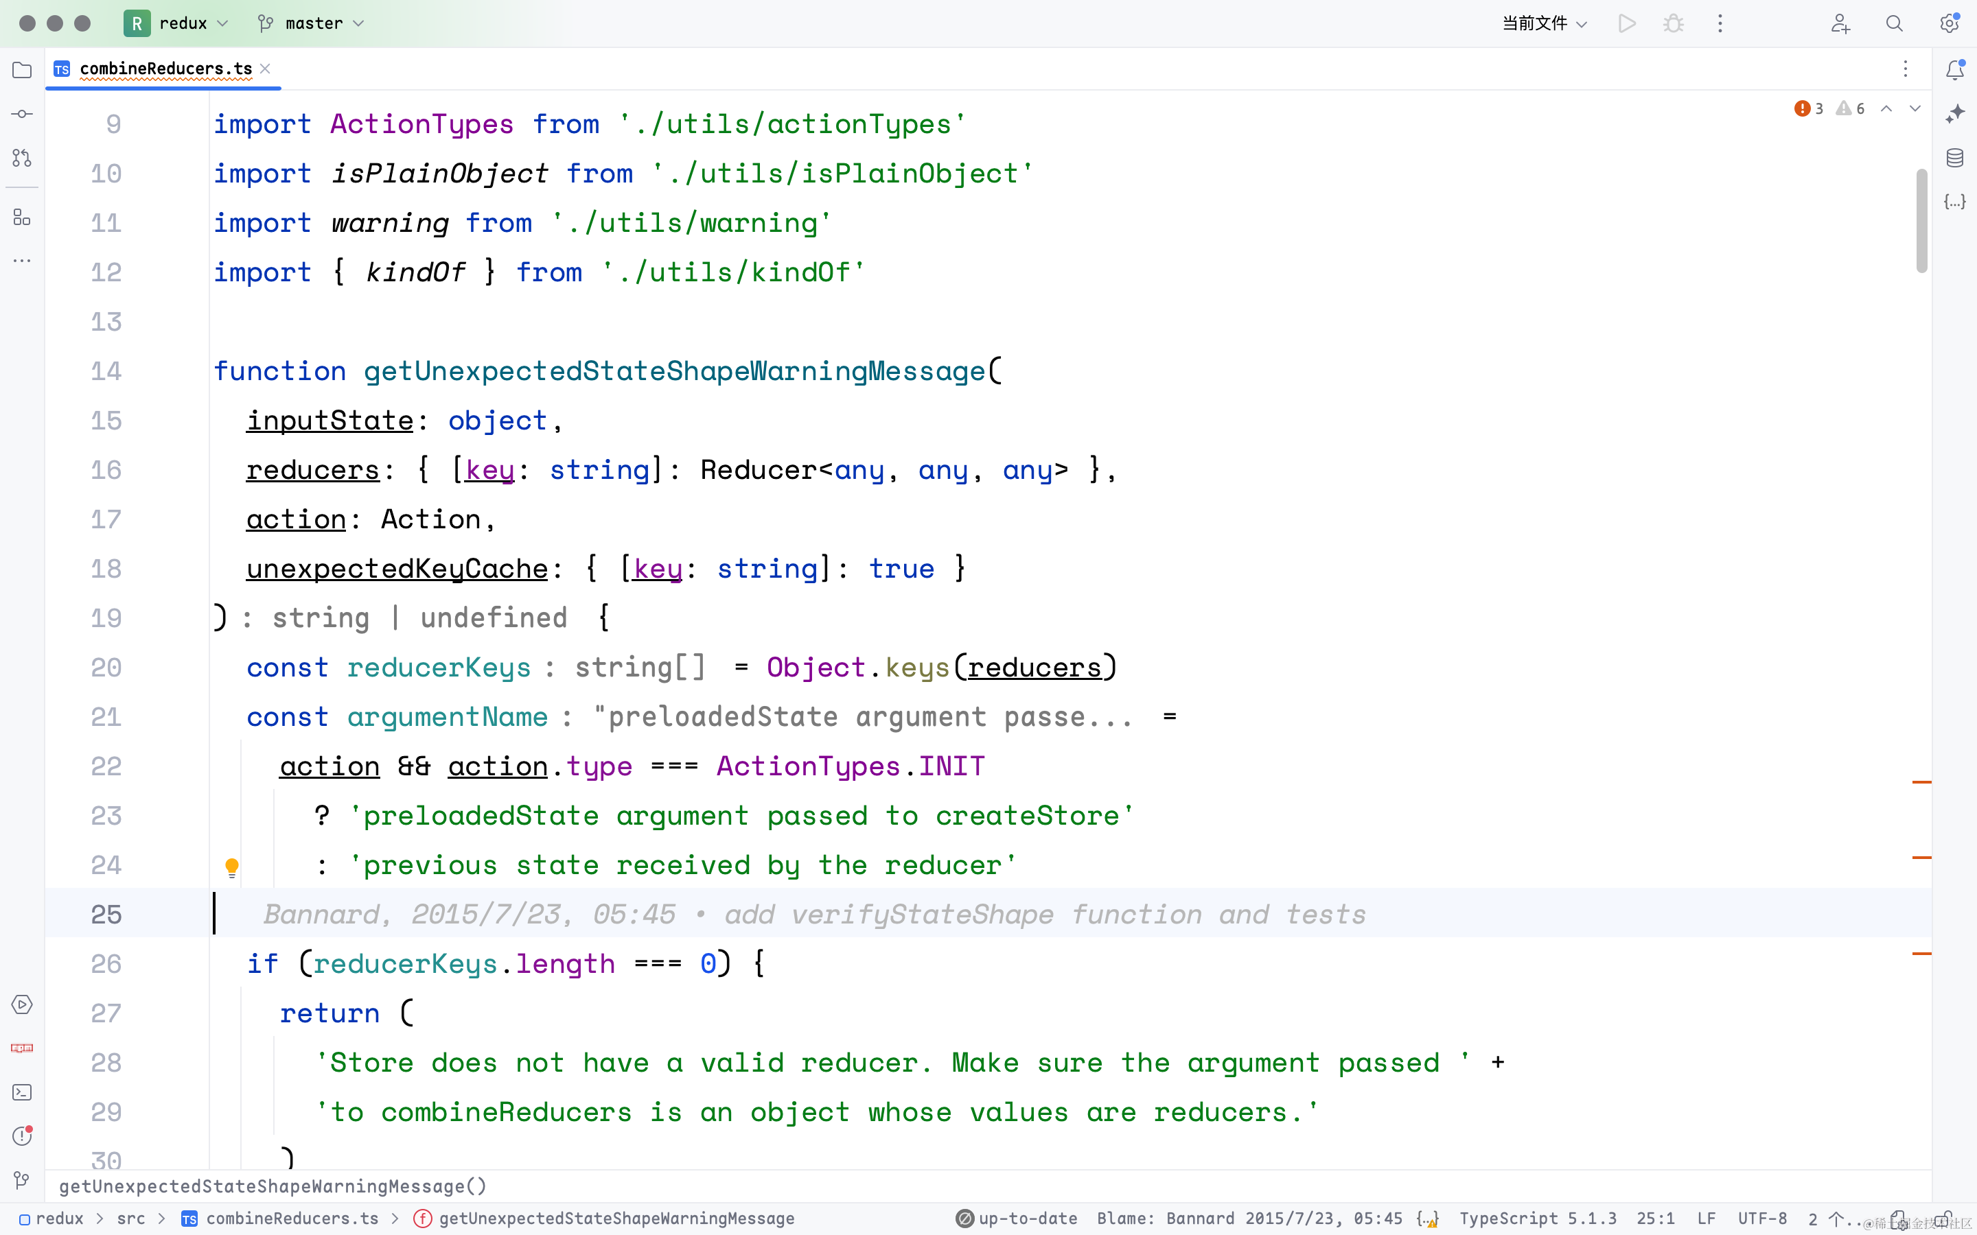The width and height of the screenshot is (1977, 1235).
Task: Open the Services tool window
Action: point(22,1004)
